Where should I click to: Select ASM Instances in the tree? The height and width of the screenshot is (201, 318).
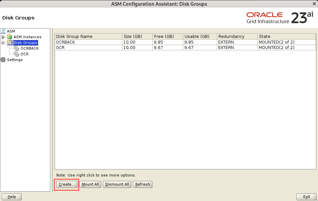[x=27, y=37]
